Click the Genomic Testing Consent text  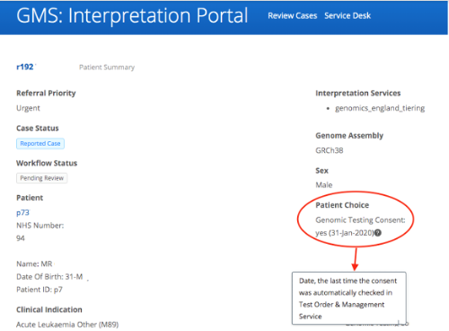pyautogui.click(x=360, y=220)
